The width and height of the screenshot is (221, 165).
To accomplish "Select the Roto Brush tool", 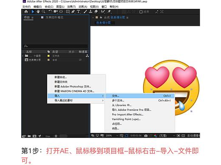I will pyautogui.click(x=103, y=12).
